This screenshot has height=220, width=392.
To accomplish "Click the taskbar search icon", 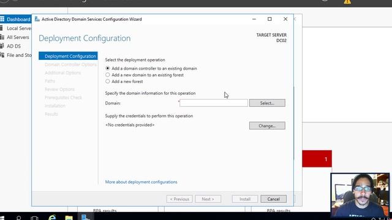I will [x=18, y=218].
